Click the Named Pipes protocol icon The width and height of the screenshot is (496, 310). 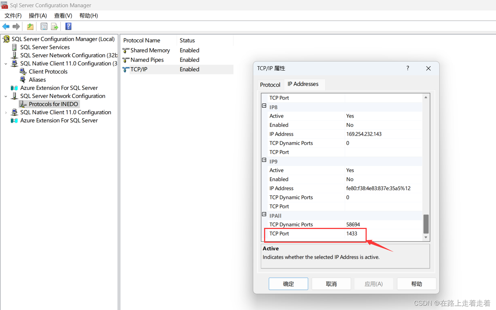click(x=126, y=60)
